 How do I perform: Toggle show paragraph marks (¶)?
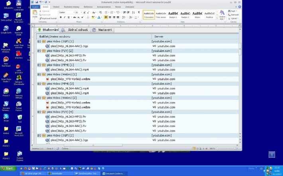click(x=139, y=12)
